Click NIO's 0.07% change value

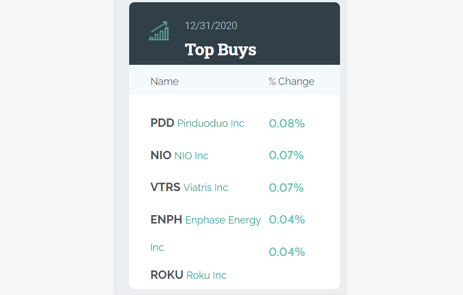tap(286, 155)
